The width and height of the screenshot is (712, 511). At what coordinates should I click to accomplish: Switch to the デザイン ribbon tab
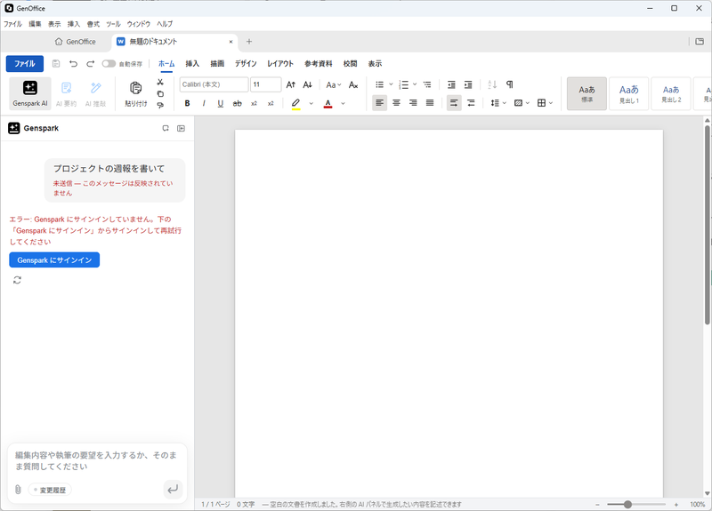pyautogui.click(x=246, y=63)
